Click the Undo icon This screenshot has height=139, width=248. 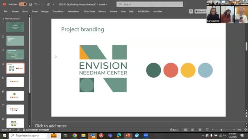tap(36, 4)
